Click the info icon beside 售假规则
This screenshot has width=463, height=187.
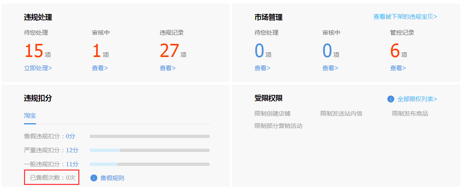(94, 178)
